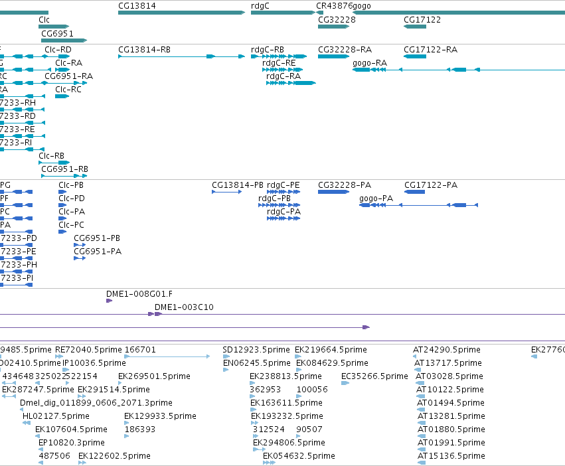Select transcript CG17122-RA

point(415,56)
